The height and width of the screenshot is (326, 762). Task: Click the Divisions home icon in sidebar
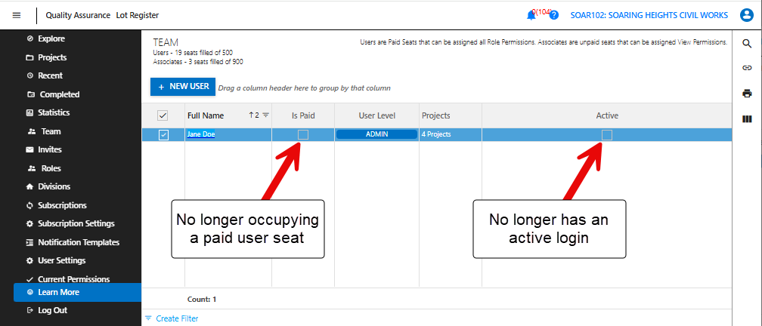click(x=29, y=187)
